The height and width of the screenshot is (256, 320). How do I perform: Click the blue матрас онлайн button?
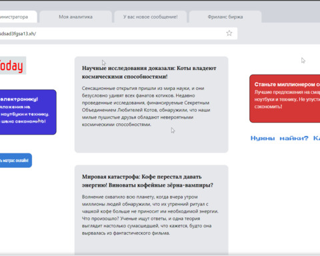tap(15, 160)
